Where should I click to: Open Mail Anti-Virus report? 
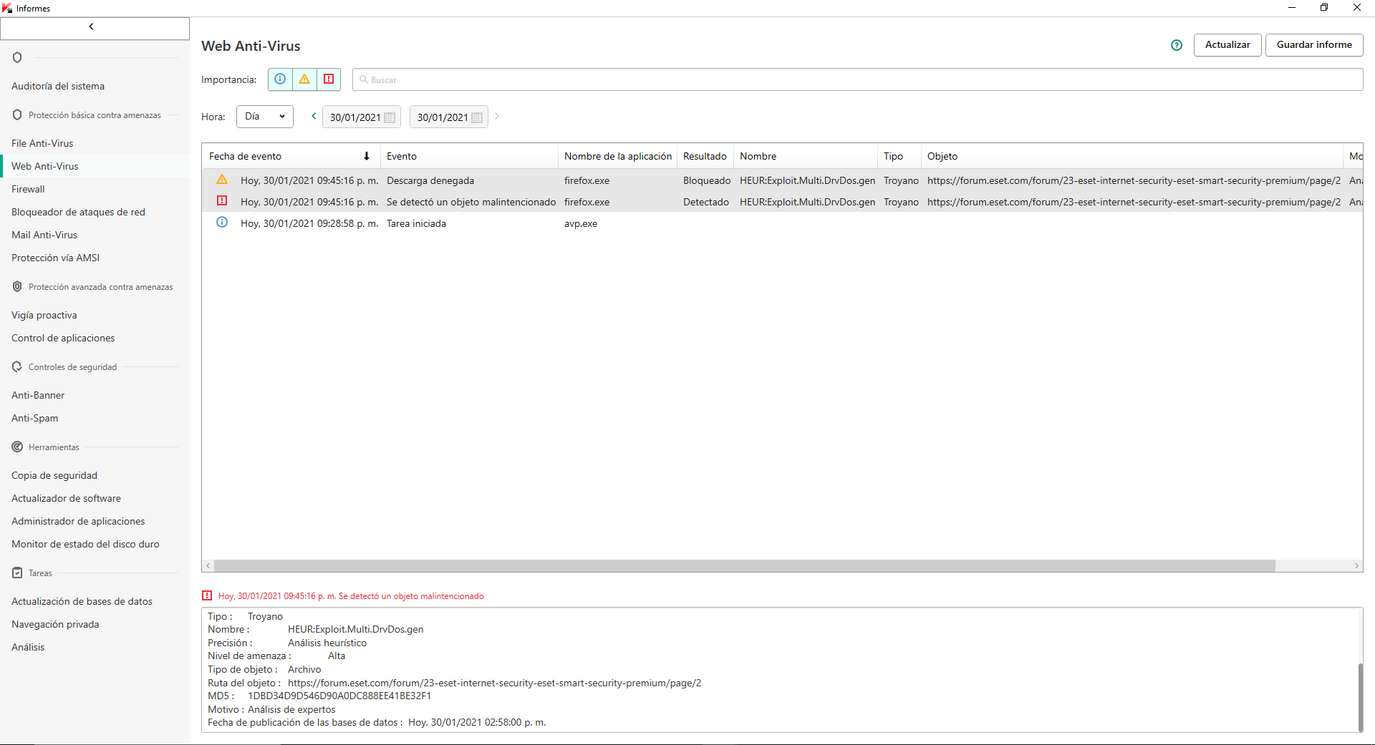point(44,235)
